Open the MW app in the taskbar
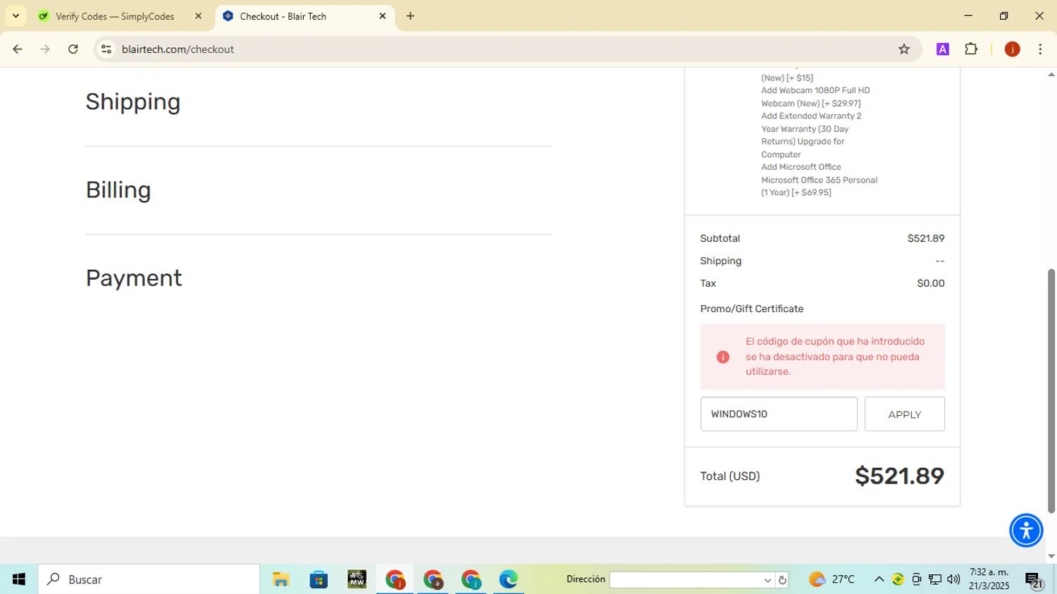Screen dimensions: 1057x594 point(357,579)
